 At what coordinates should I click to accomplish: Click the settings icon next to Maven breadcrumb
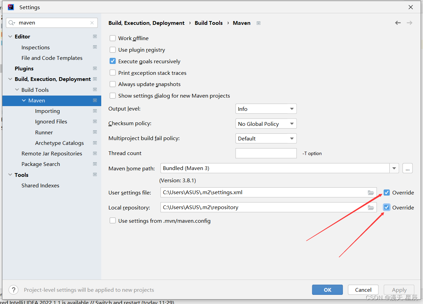point(259,23)
